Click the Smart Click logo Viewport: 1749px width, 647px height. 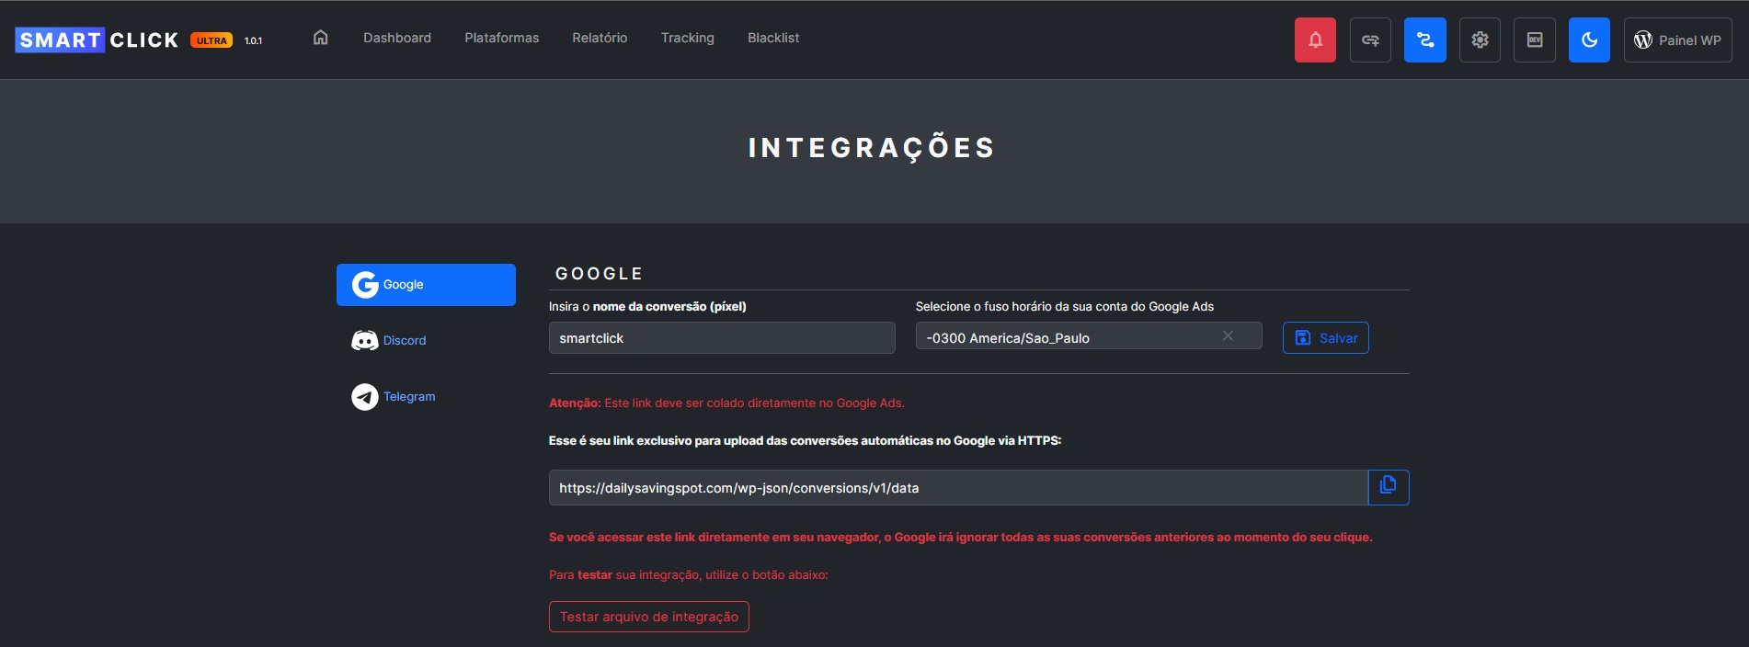click(97, 40)
